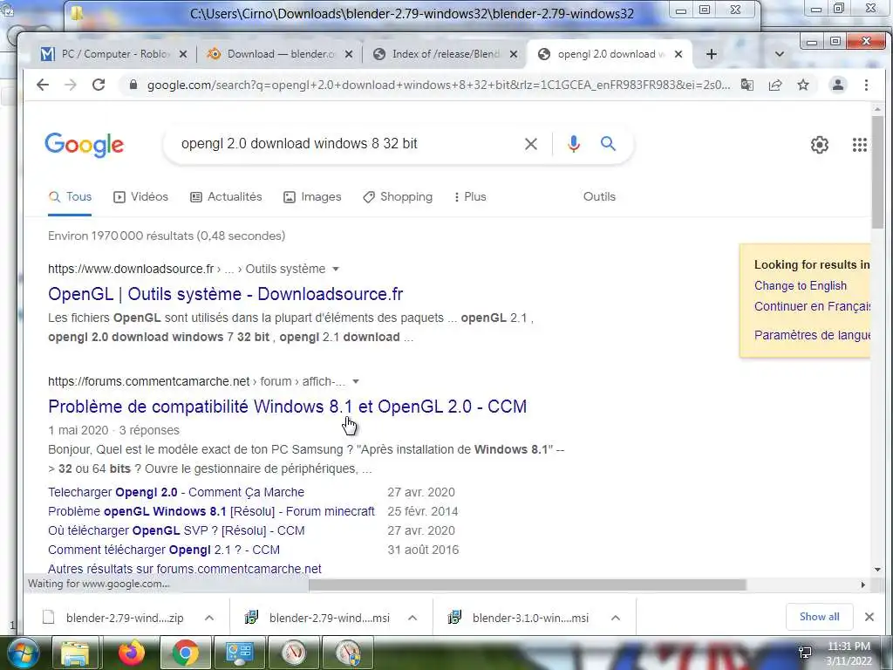The image size is (893, 670).
Task: Switch to Actualités results
Action: 226,196
